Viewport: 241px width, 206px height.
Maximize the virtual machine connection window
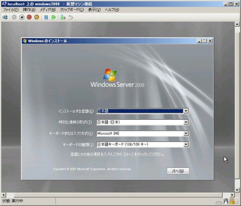pyautogui.click(x=231, y=4)
